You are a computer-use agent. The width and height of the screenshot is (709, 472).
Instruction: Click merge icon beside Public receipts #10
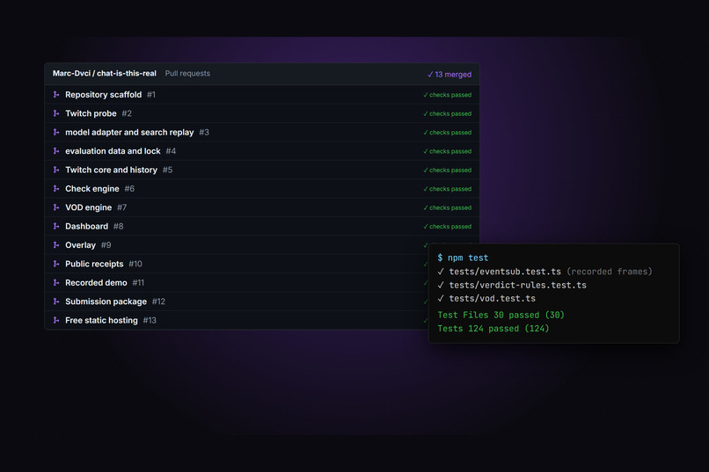(56, 264)
